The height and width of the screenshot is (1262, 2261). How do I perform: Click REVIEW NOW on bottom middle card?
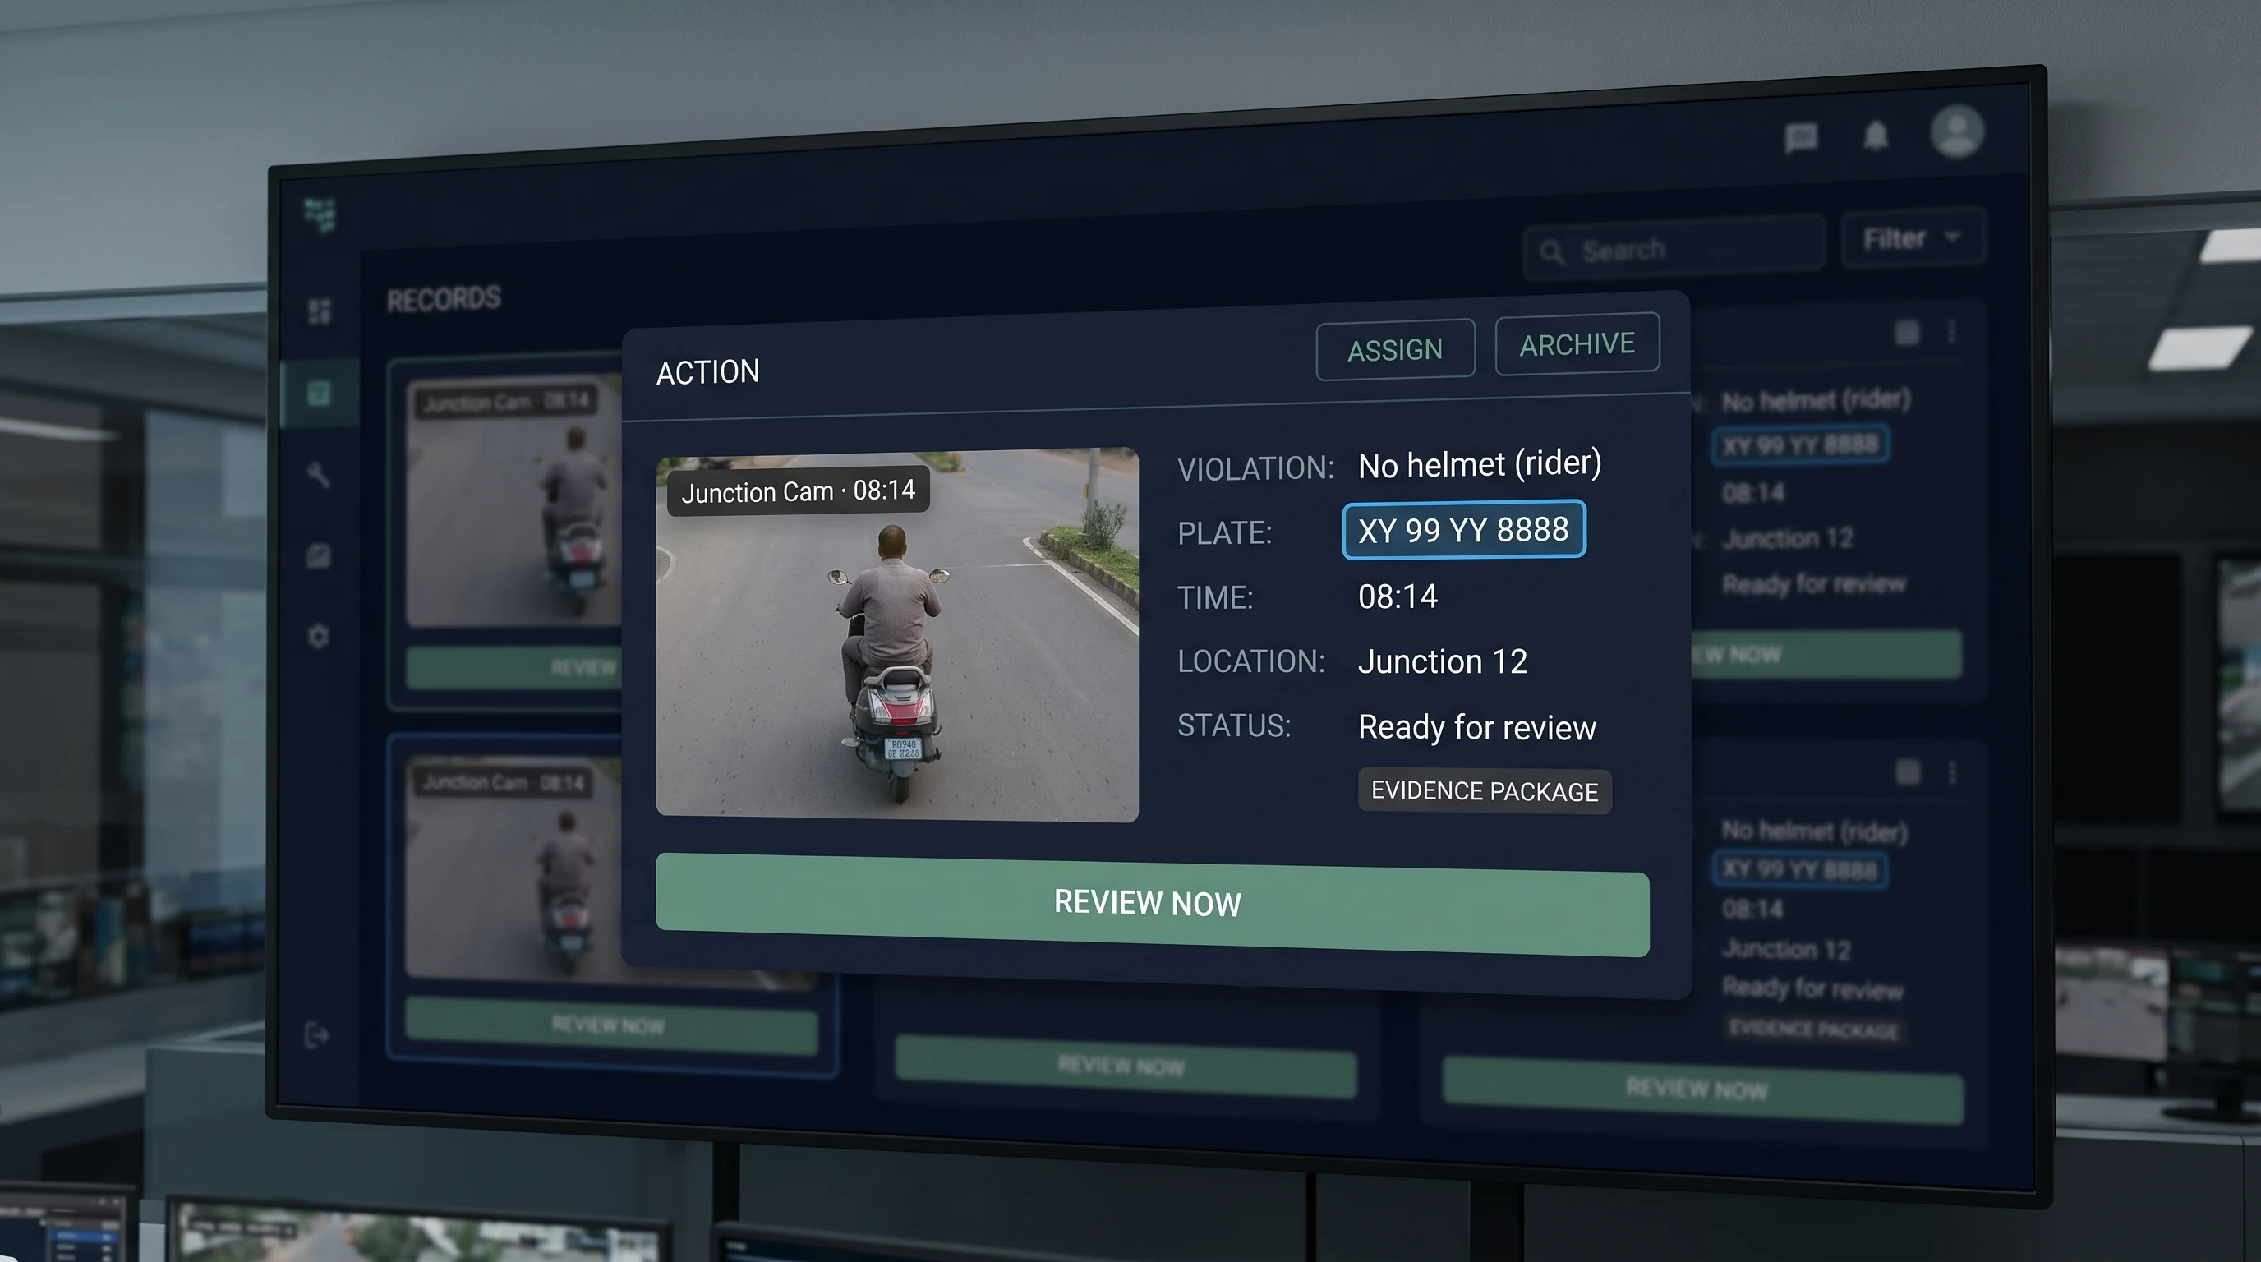[x=1126, y=1066]
